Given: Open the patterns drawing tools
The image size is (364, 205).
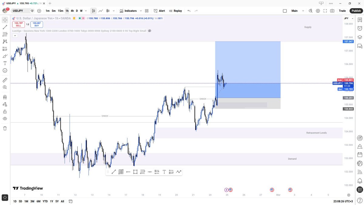Looking at the screenshot, I should (5, 42).
